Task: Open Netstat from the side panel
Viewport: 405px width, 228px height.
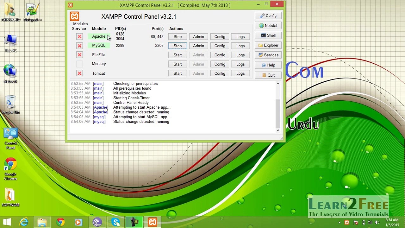Action: pyautogui.click(x=268, y=26)
